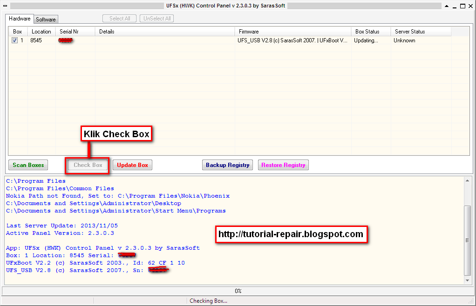The image size is (476, 306).
Task: Click the log panel scrollbar thumb
Action: pyautogui.click(x=468, y=240)
